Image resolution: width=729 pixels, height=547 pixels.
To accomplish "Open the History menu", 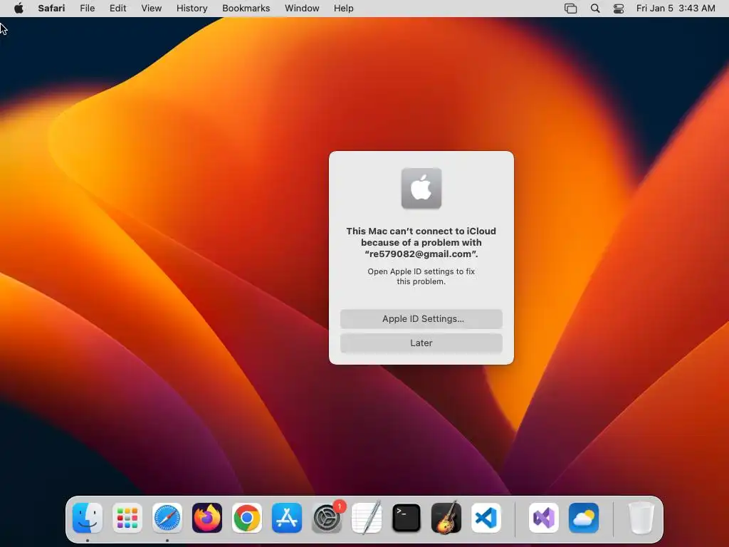I will click(192, 9).
